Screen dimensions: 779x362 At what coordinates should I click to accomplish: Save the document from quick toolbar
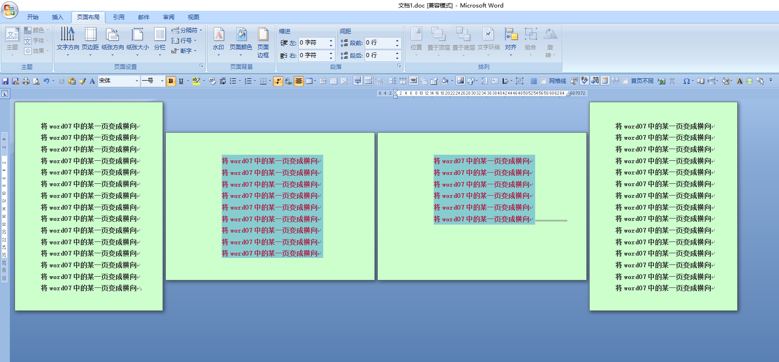[5, 81]
